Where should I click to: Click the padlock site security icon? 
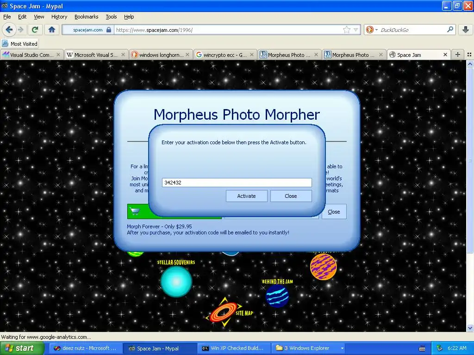(x=109, y=30)
